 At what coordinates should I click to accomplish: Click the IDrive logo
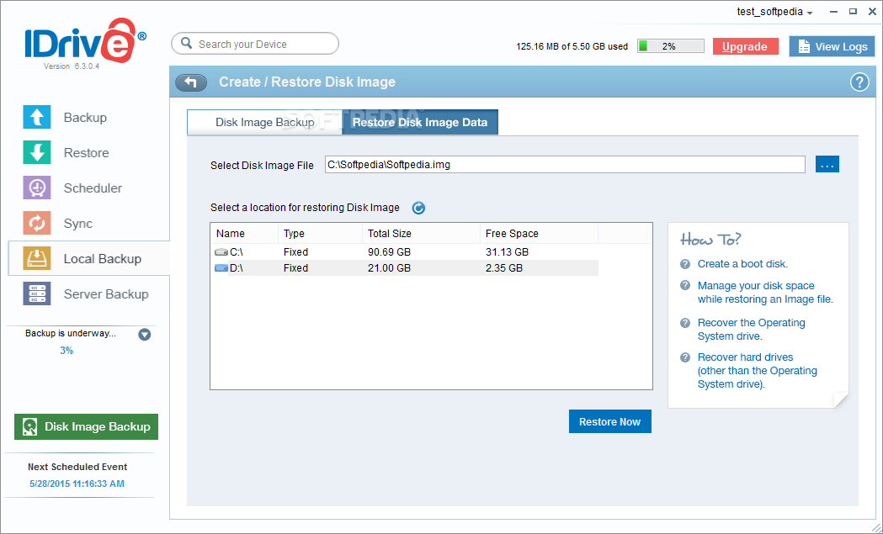(x=85, y=40)
